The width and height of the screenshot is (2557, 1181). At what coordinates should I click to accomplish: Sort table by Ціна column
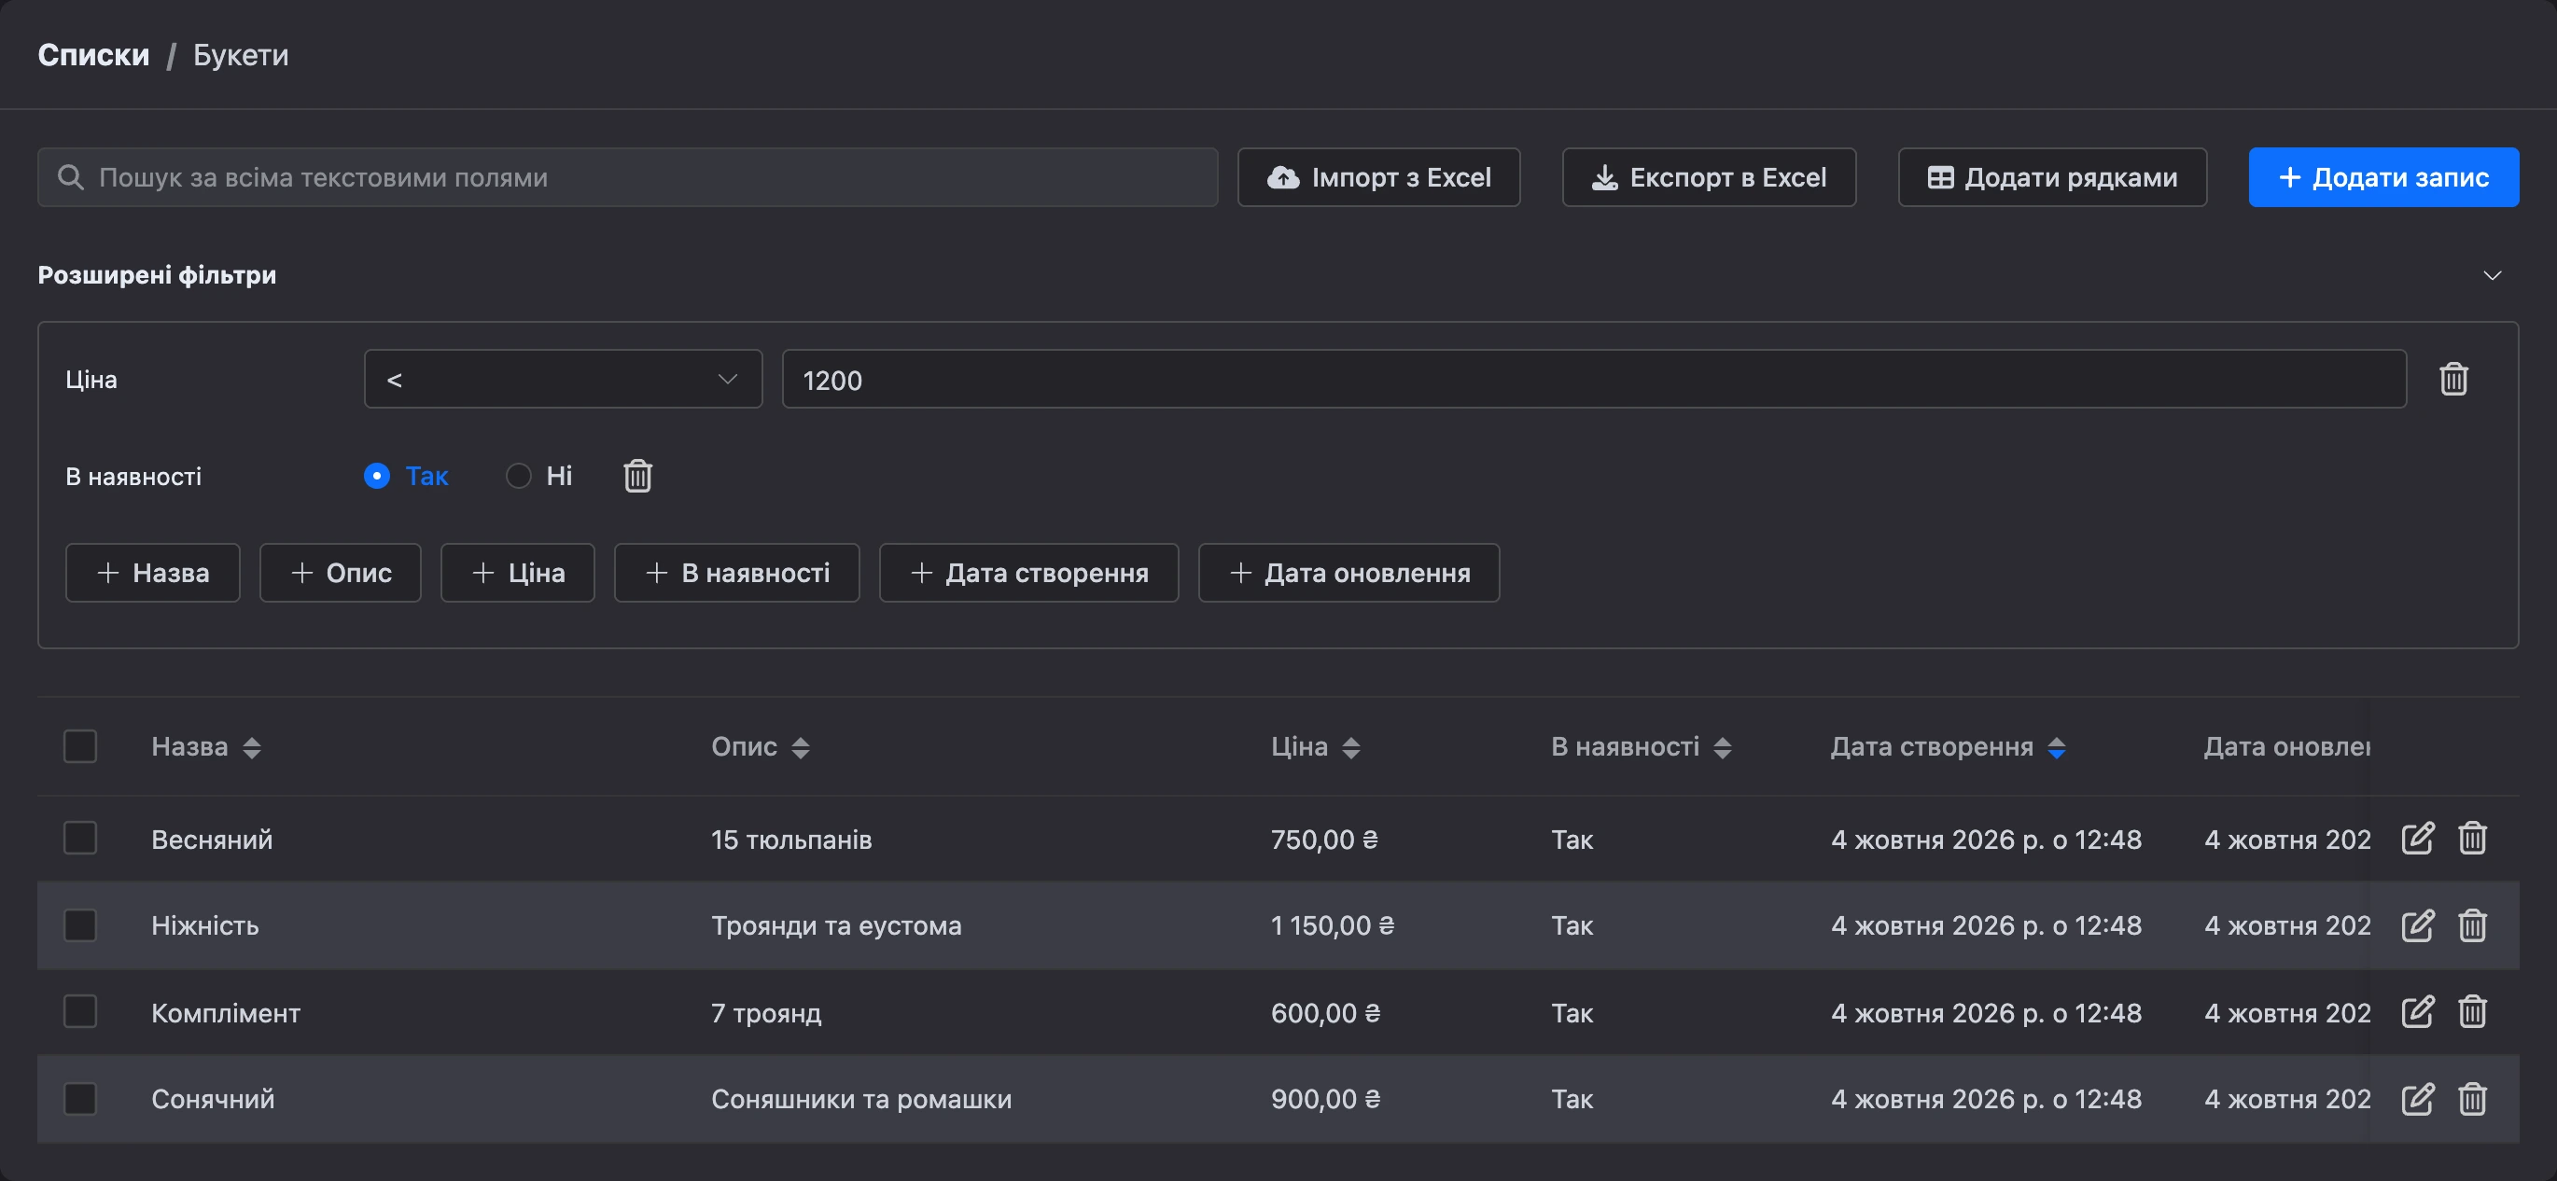pos(1351,747)
